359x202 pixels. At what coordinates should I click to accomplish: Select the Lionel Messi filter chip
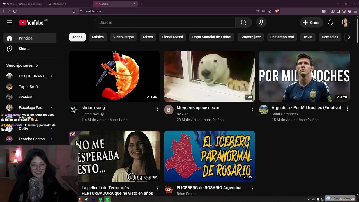tap(172, 37)
